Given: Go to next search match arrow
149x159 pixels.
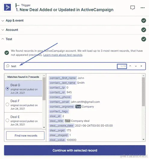Looking at the screenshot, I should (136, 66).
